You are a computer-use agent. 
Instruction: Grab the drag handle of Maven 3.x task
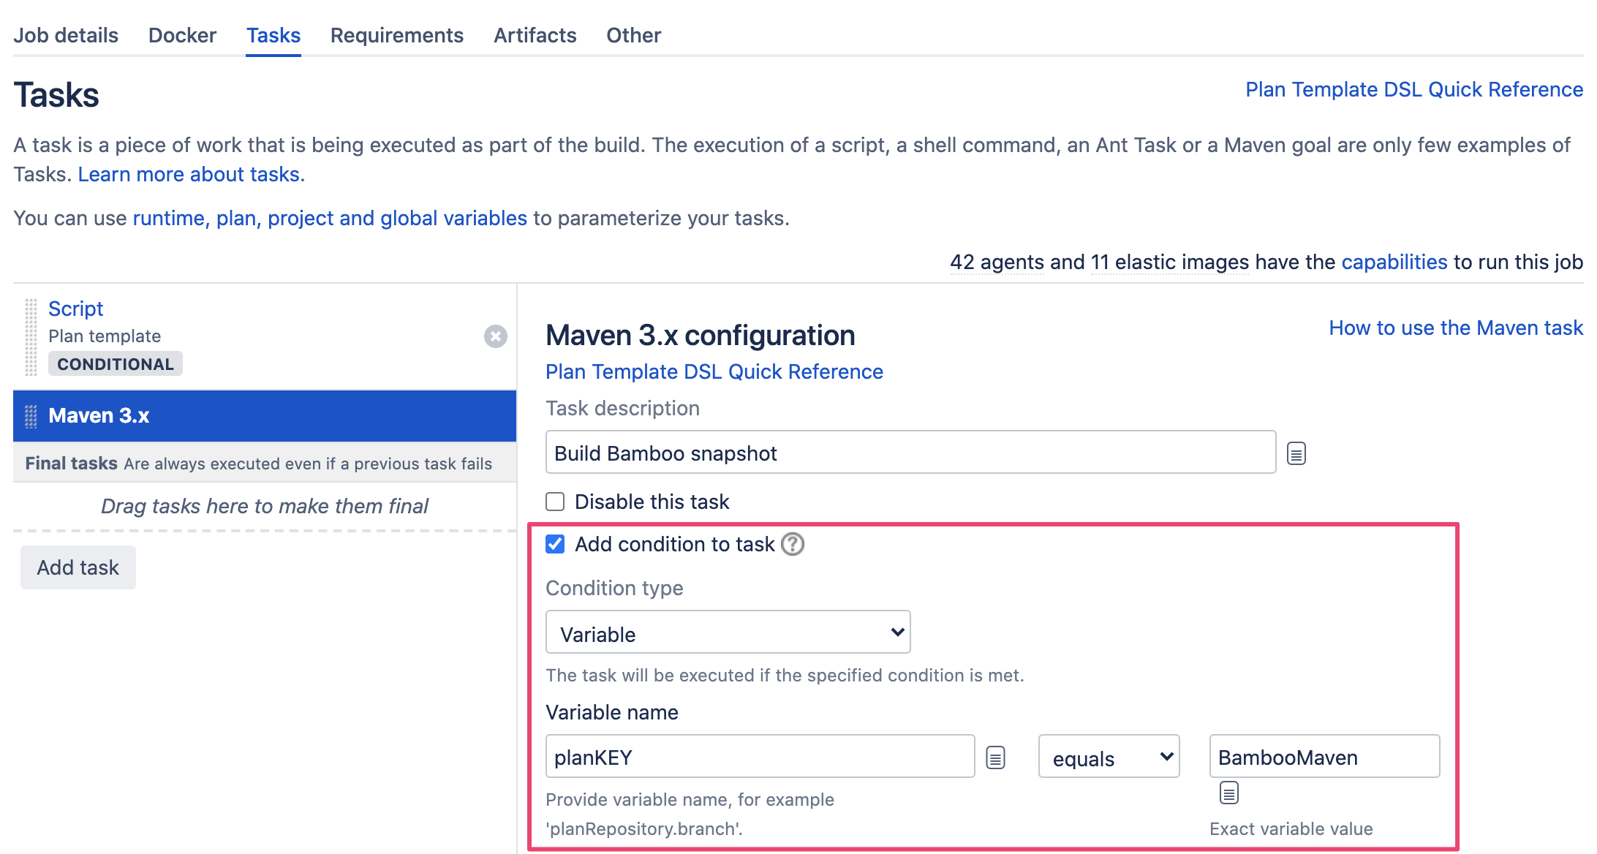[31, 416]
